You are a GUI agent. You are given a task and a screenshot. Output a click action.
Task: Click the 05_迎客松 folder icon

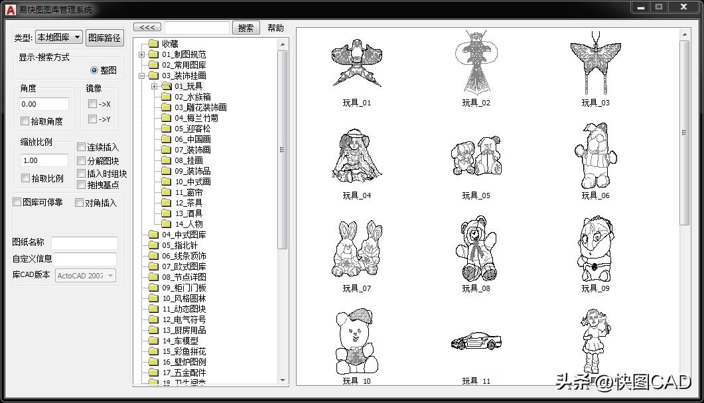point(166,129)
